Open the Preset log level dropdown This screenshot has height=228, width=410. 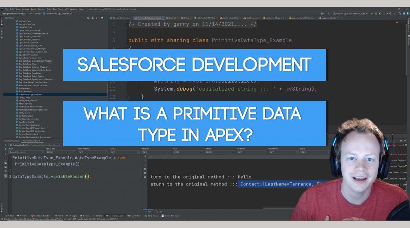[x=26, y=152]
